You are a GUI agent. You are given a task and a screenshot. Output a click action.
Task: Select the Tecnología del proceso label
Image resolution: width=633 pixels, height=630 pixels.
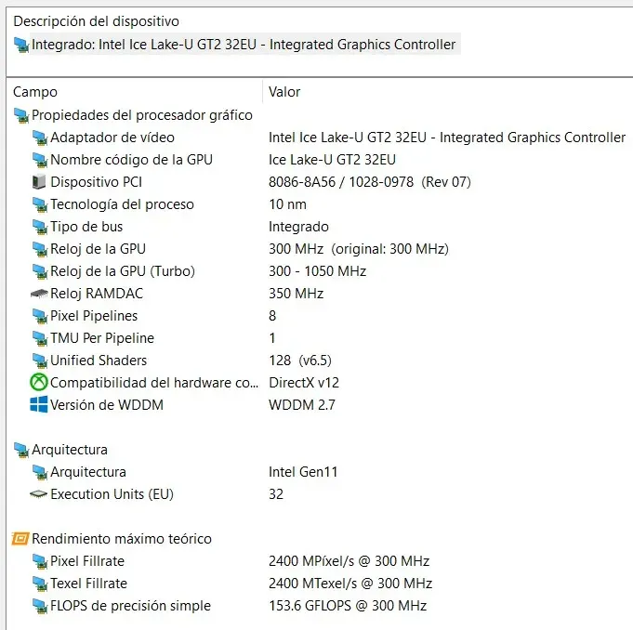[x=122, y=204]
